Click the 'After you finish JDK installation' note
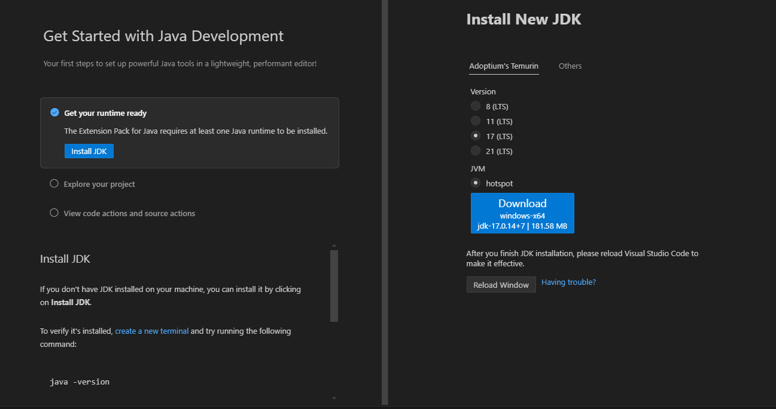The height and width of the screenshot is (409, 776). 582,259
